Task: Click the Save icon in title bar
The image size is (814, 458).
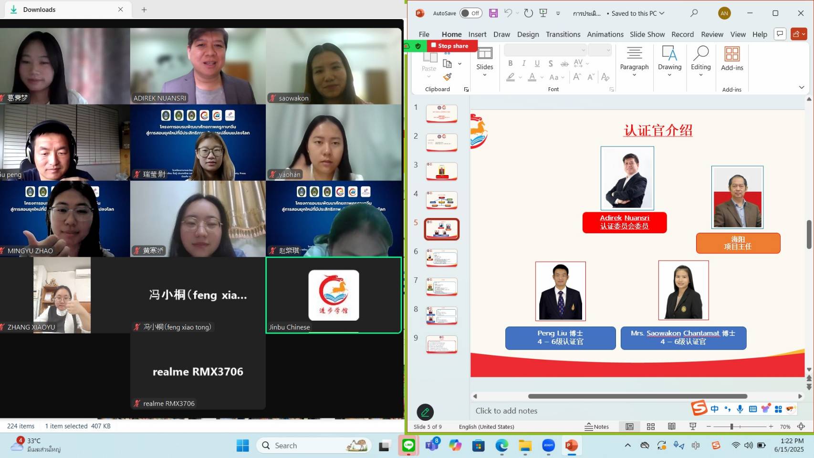Action: [493, 13]
